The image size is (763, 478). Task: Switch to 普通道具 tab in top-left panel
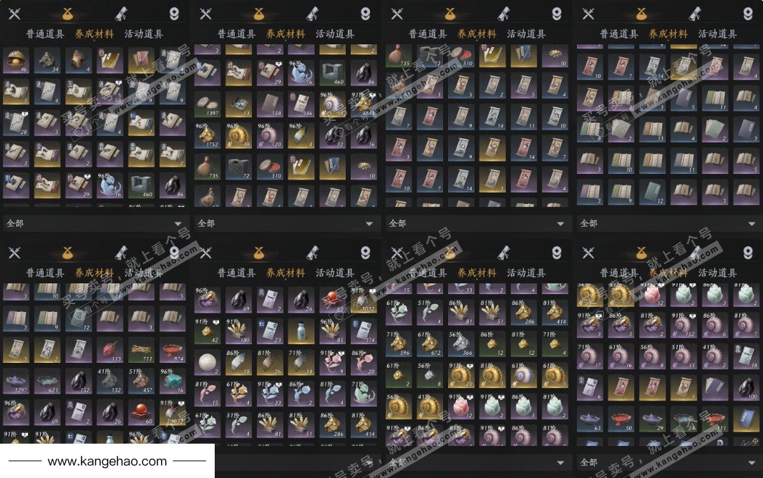(45, 34)
